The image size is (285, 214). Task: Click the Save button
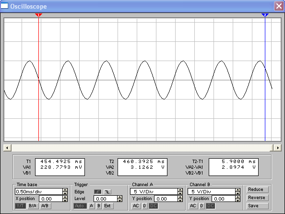(x=258, y=206)
